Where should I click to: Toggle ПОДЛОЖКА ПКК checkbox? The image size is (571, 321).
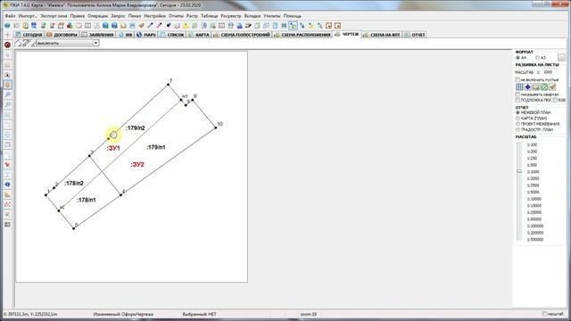point(517,100)
